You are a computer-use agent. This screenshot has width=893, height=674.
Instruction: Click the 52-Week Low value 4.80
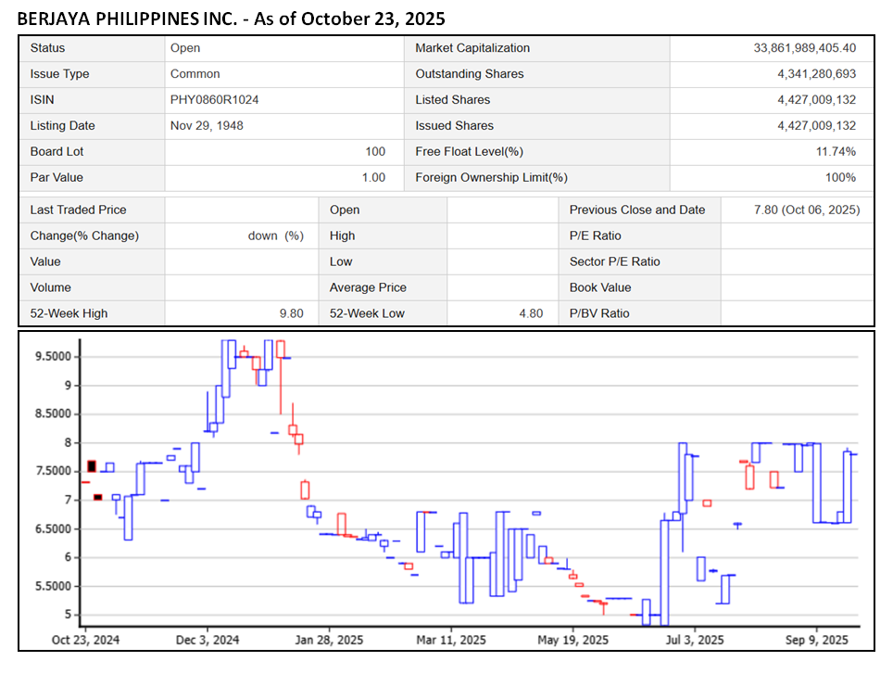[531, 314]
